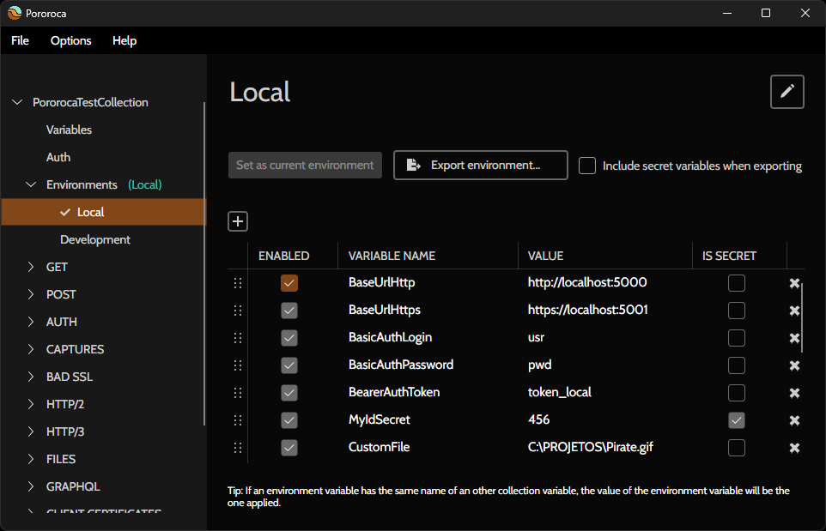Remove the BearerAuthToken variable
826x531 pixels.
[x=794, y=393]
